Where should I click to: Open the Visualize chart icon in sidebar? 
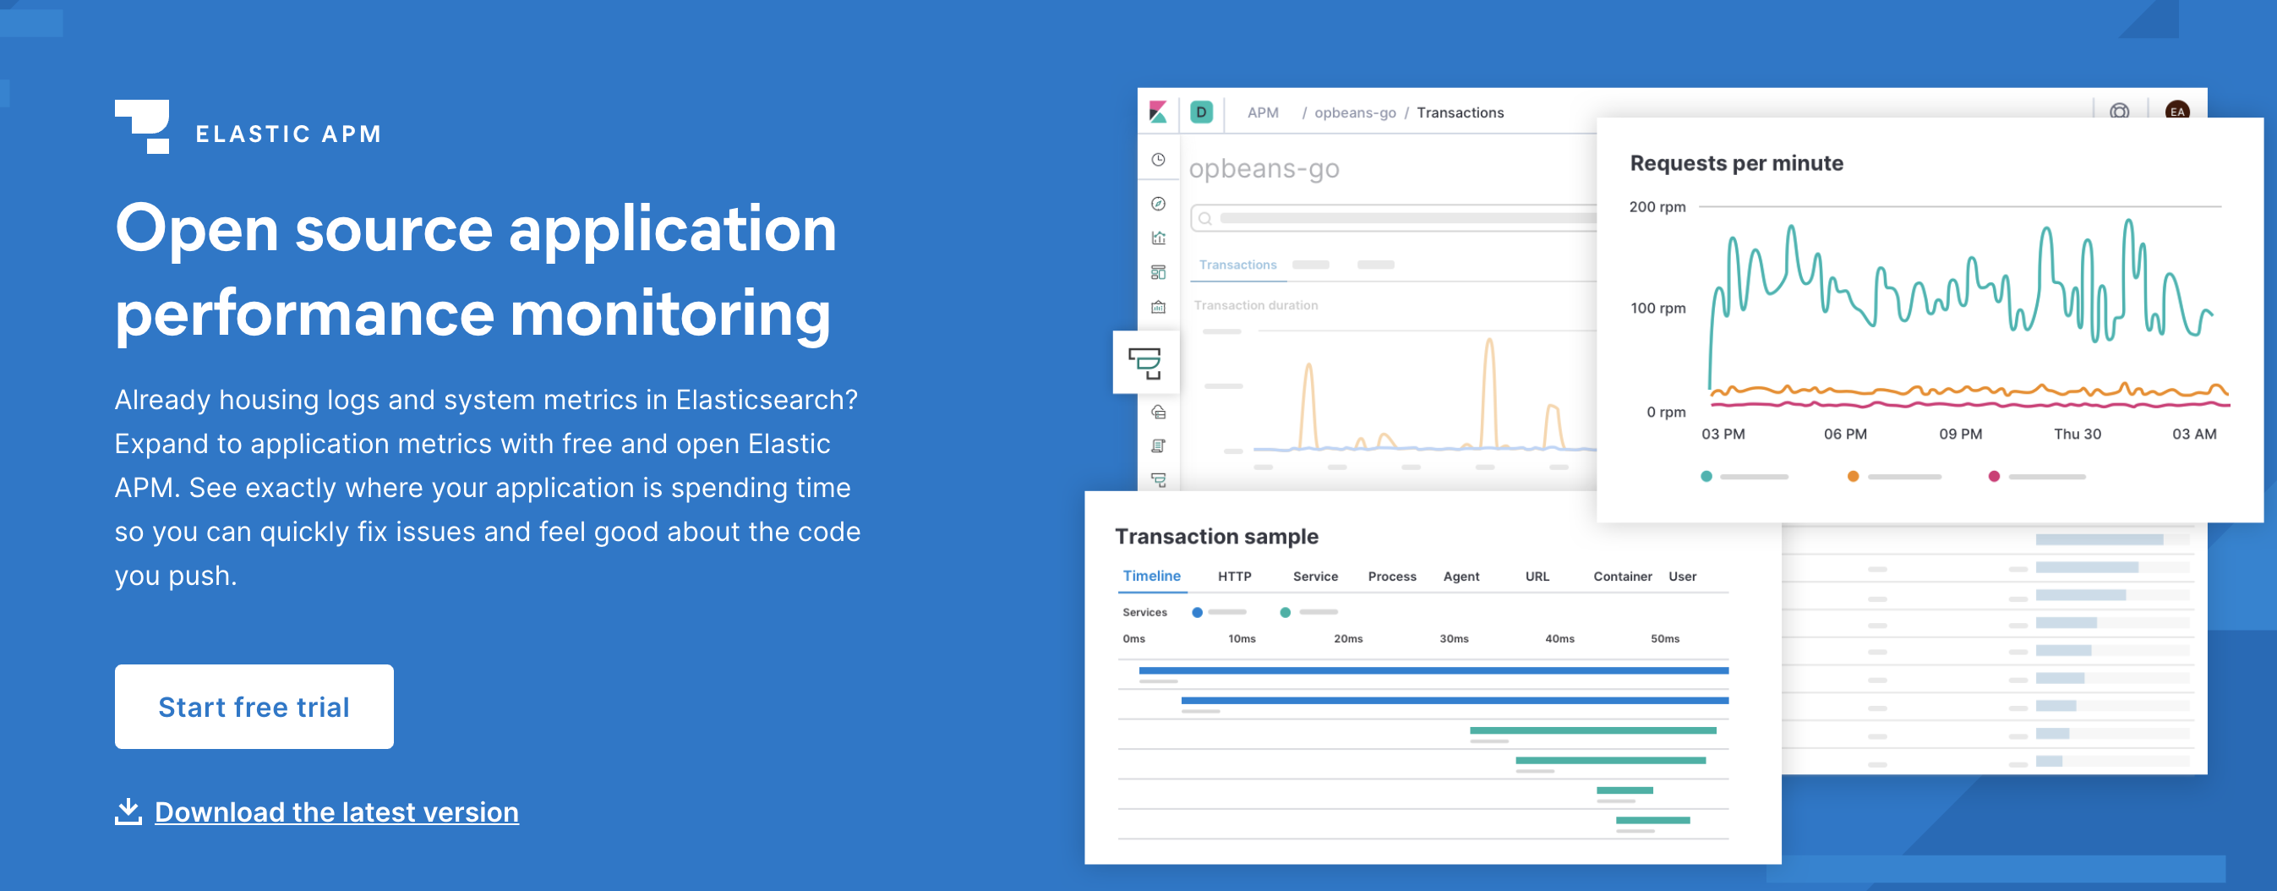(1158, 238)
